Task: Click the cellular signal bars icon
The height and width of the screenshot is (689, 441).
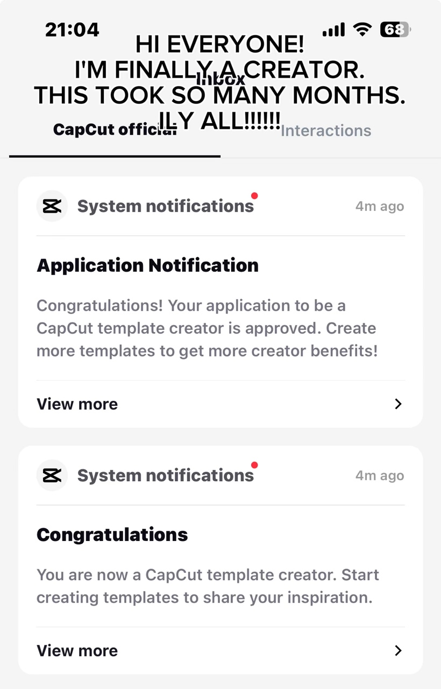Action: coord(333,31)
